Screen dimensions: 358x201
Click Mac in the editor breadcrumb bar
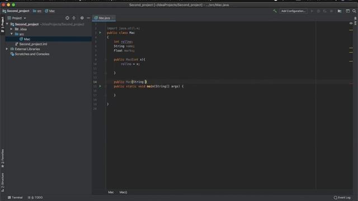coord(111,192)
